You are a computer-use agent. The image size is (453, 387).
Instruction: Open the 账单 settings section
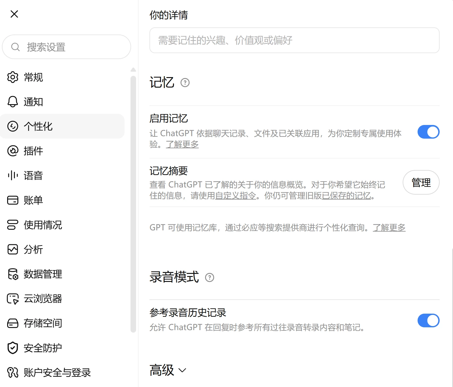pyautogui.click(x=62, y=200)
